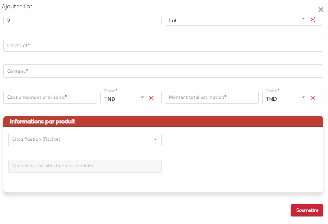Viewport: 328px width, 224px height.
Task: Clear the Devise beside Cautionnement provisoire
Action: 151,98
